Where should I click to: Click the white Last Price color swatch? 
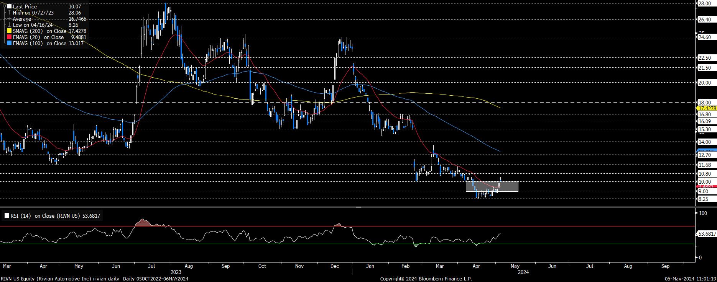[9, 7]
